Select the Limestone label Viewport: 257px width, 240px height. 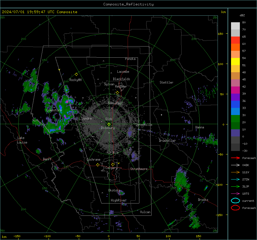(54, 110)
